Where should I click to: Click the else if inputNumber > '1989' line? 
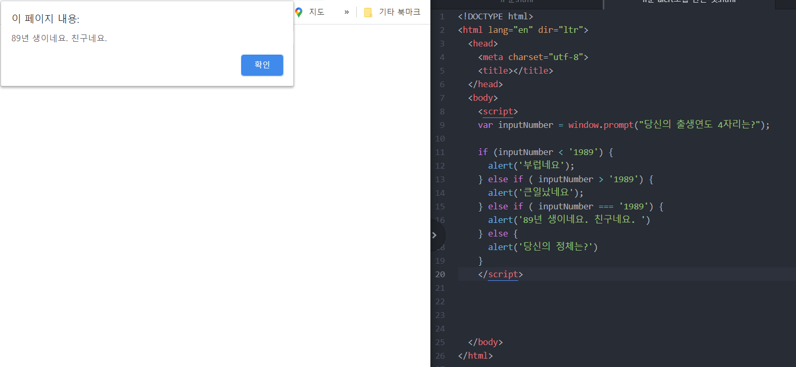566,179
